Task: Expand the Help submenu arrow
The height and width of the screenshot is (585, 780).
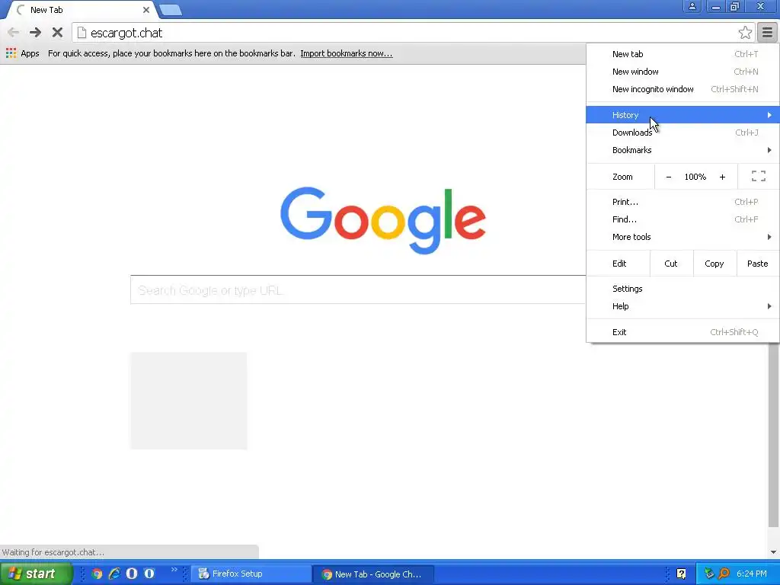Action: point(769,306)
